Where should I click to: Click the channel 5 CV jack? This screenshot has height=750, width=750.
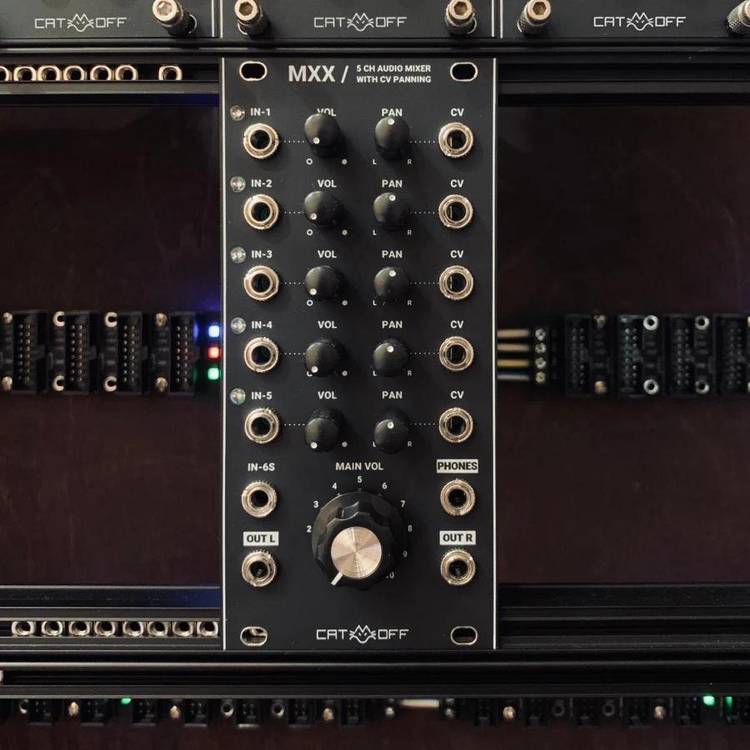(x=456, y=424)
